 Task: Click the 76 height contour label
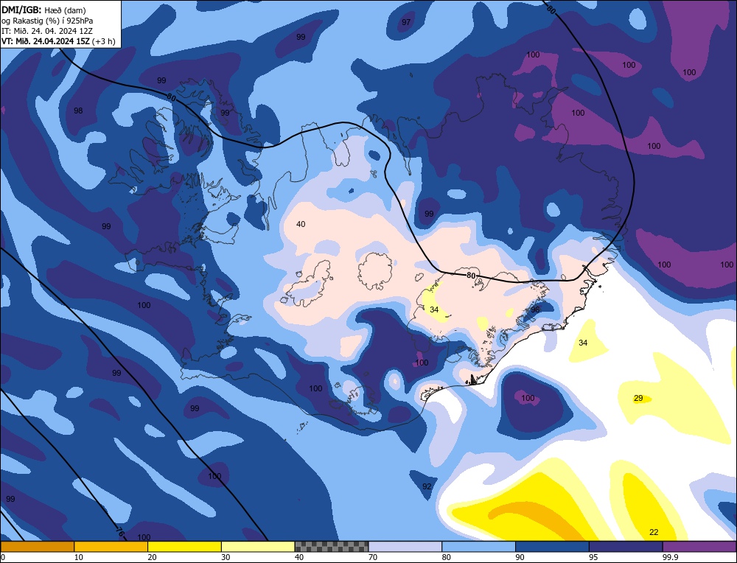pyautogui.click(x=120, y=533)
